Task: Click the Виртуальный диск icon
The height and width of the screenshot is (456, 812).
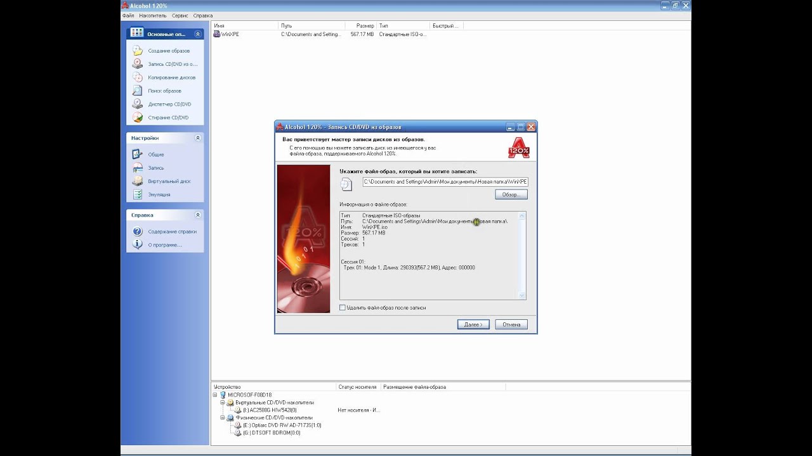Action: tap(138, 181)
